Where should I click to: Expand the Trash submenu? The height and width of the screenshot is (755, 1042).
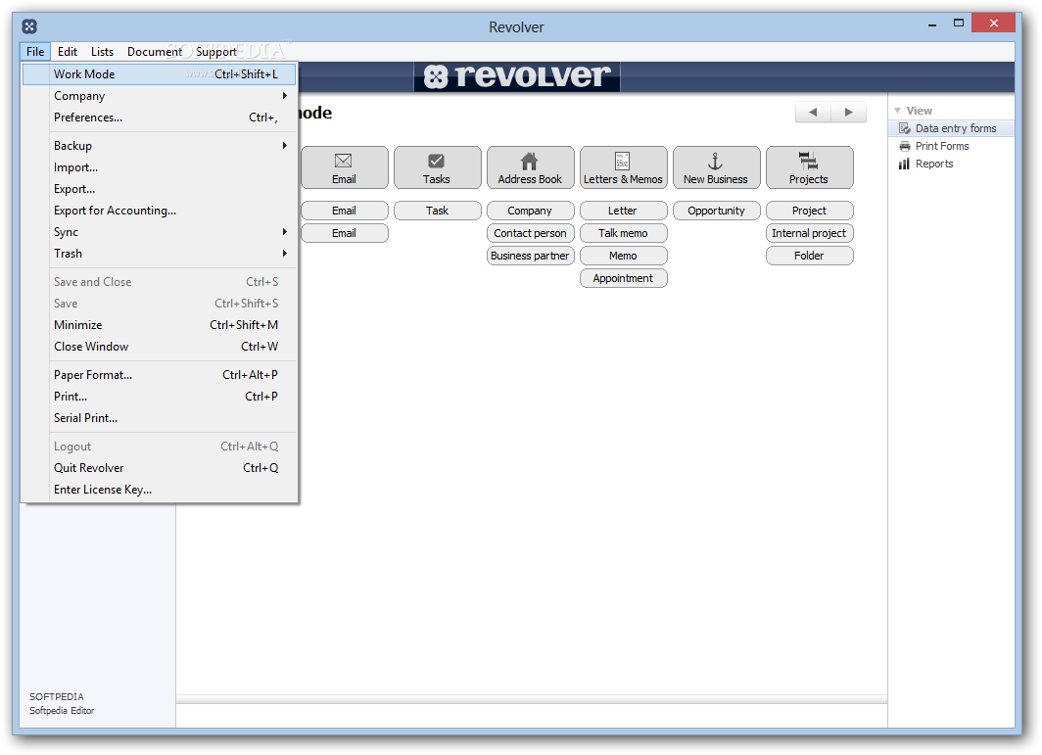click(159, 254)
